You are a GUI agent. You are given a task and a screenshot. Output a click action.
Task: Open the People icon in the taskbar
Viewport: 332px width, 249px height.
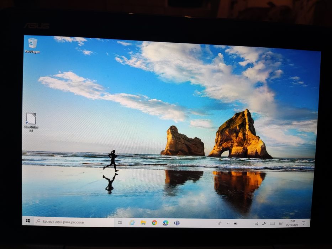pos(220,223)
